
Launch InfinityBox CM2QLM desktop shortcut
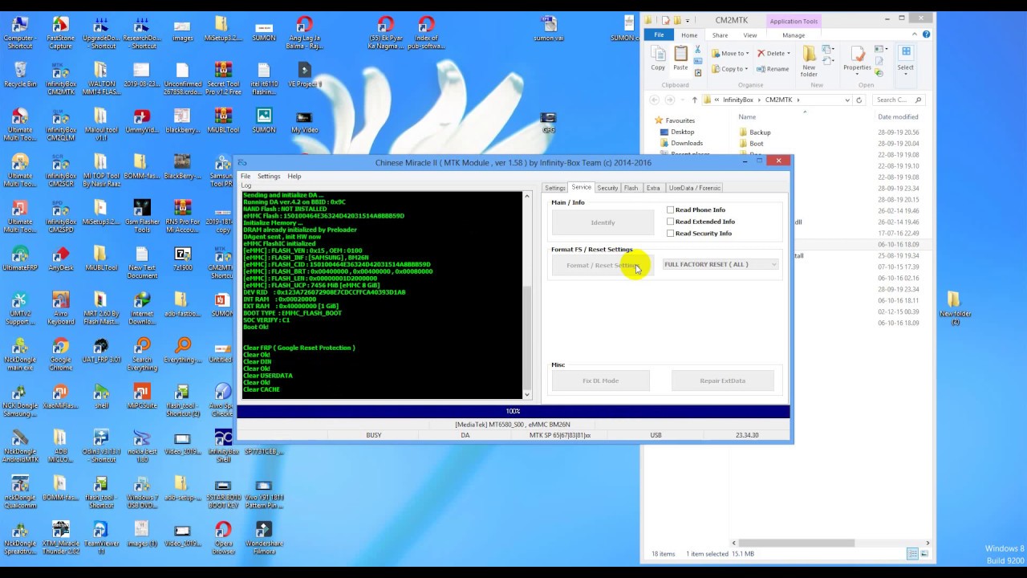(x=60, y=124)
